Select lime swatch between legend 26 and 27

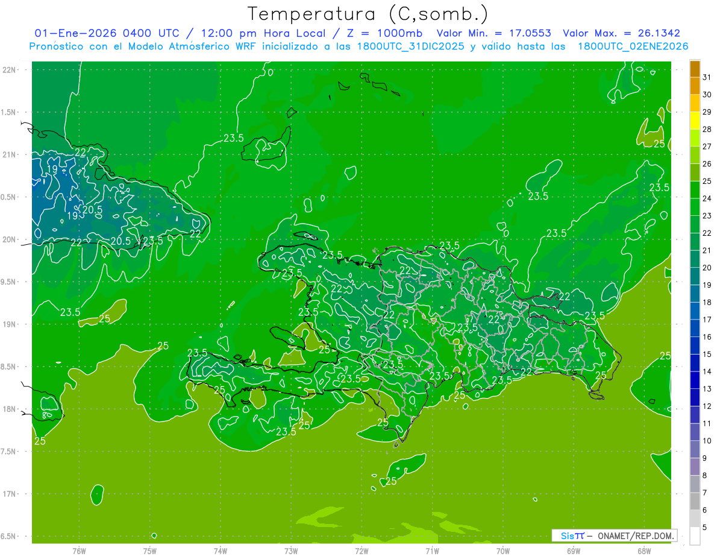(695, 155)
